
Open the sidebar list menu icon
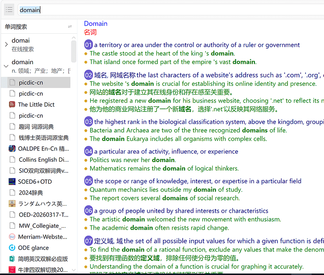click(x=9, y=9)
